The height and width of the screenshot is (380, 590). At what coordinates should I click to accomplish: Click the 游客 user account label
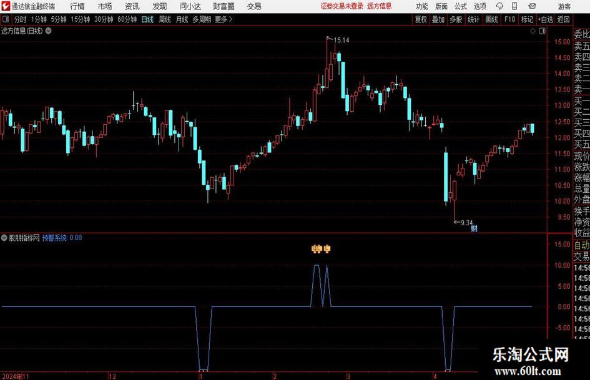564,6
